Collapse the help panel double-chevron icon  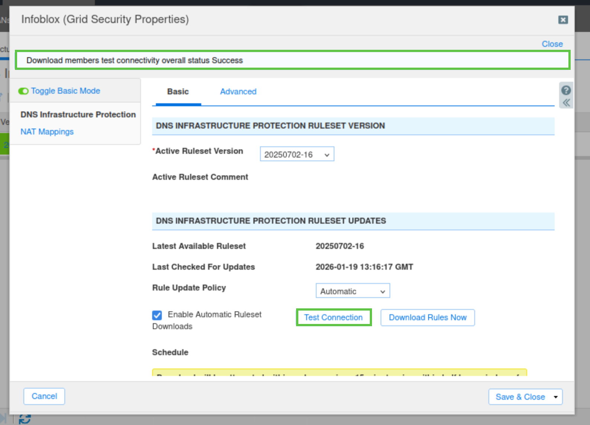566,103
